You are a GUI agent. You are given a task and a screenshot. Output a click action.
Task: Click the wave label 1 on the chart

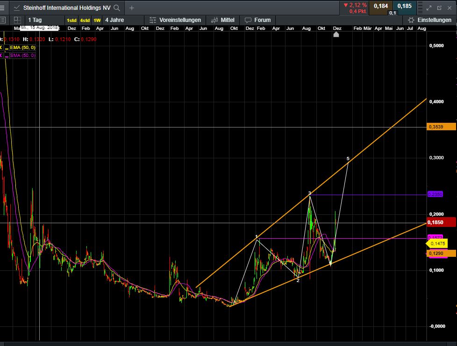[257, 236]
